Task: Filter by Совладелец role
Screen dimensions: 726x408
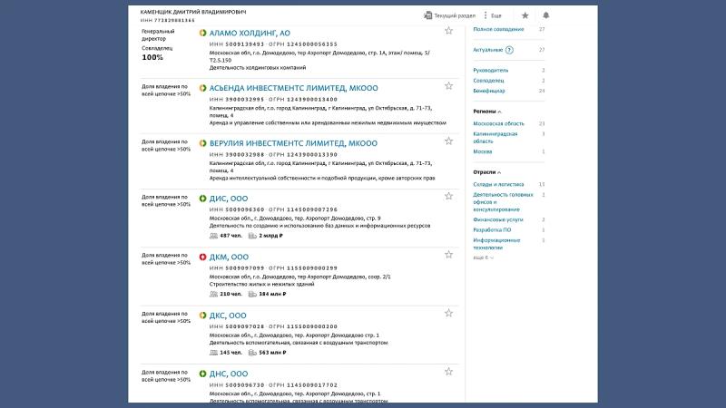Action: tap(488, 81)
